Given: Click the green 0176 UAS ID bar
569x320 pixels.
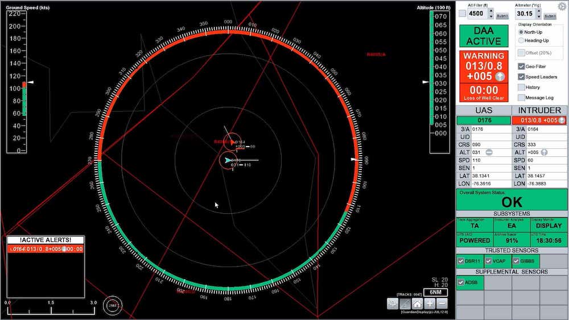Looking at the screenshot, I should coord(484,120).
